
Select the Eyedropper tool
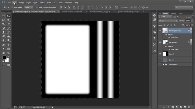(9, 24)
